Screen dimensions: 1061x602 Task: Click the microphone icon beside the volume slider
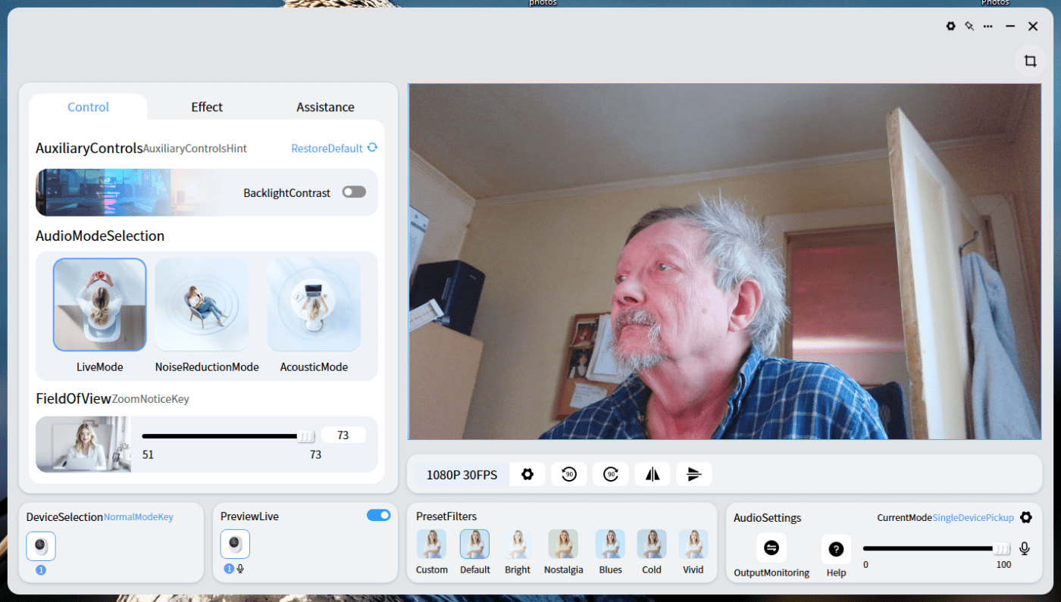tap(1025, 547)
